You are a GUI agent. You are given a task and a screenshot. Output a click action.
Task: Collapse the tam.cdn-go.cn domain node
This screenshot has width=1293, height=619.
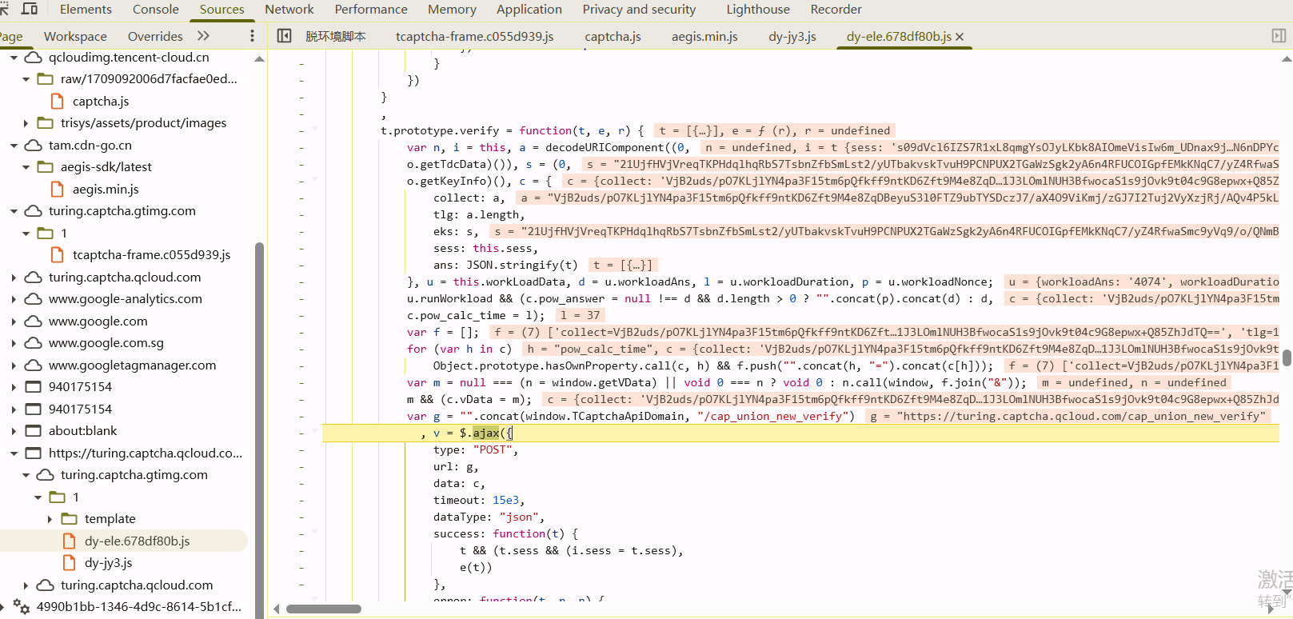tap(14, 146)
